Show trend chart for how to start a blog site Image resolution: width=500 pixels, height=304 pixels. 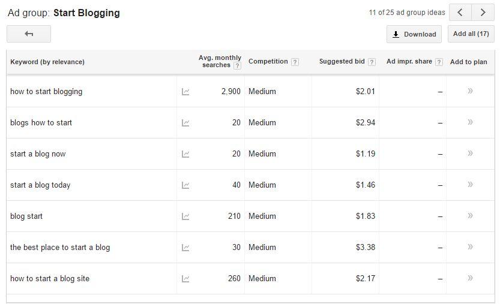pos(185,279)
